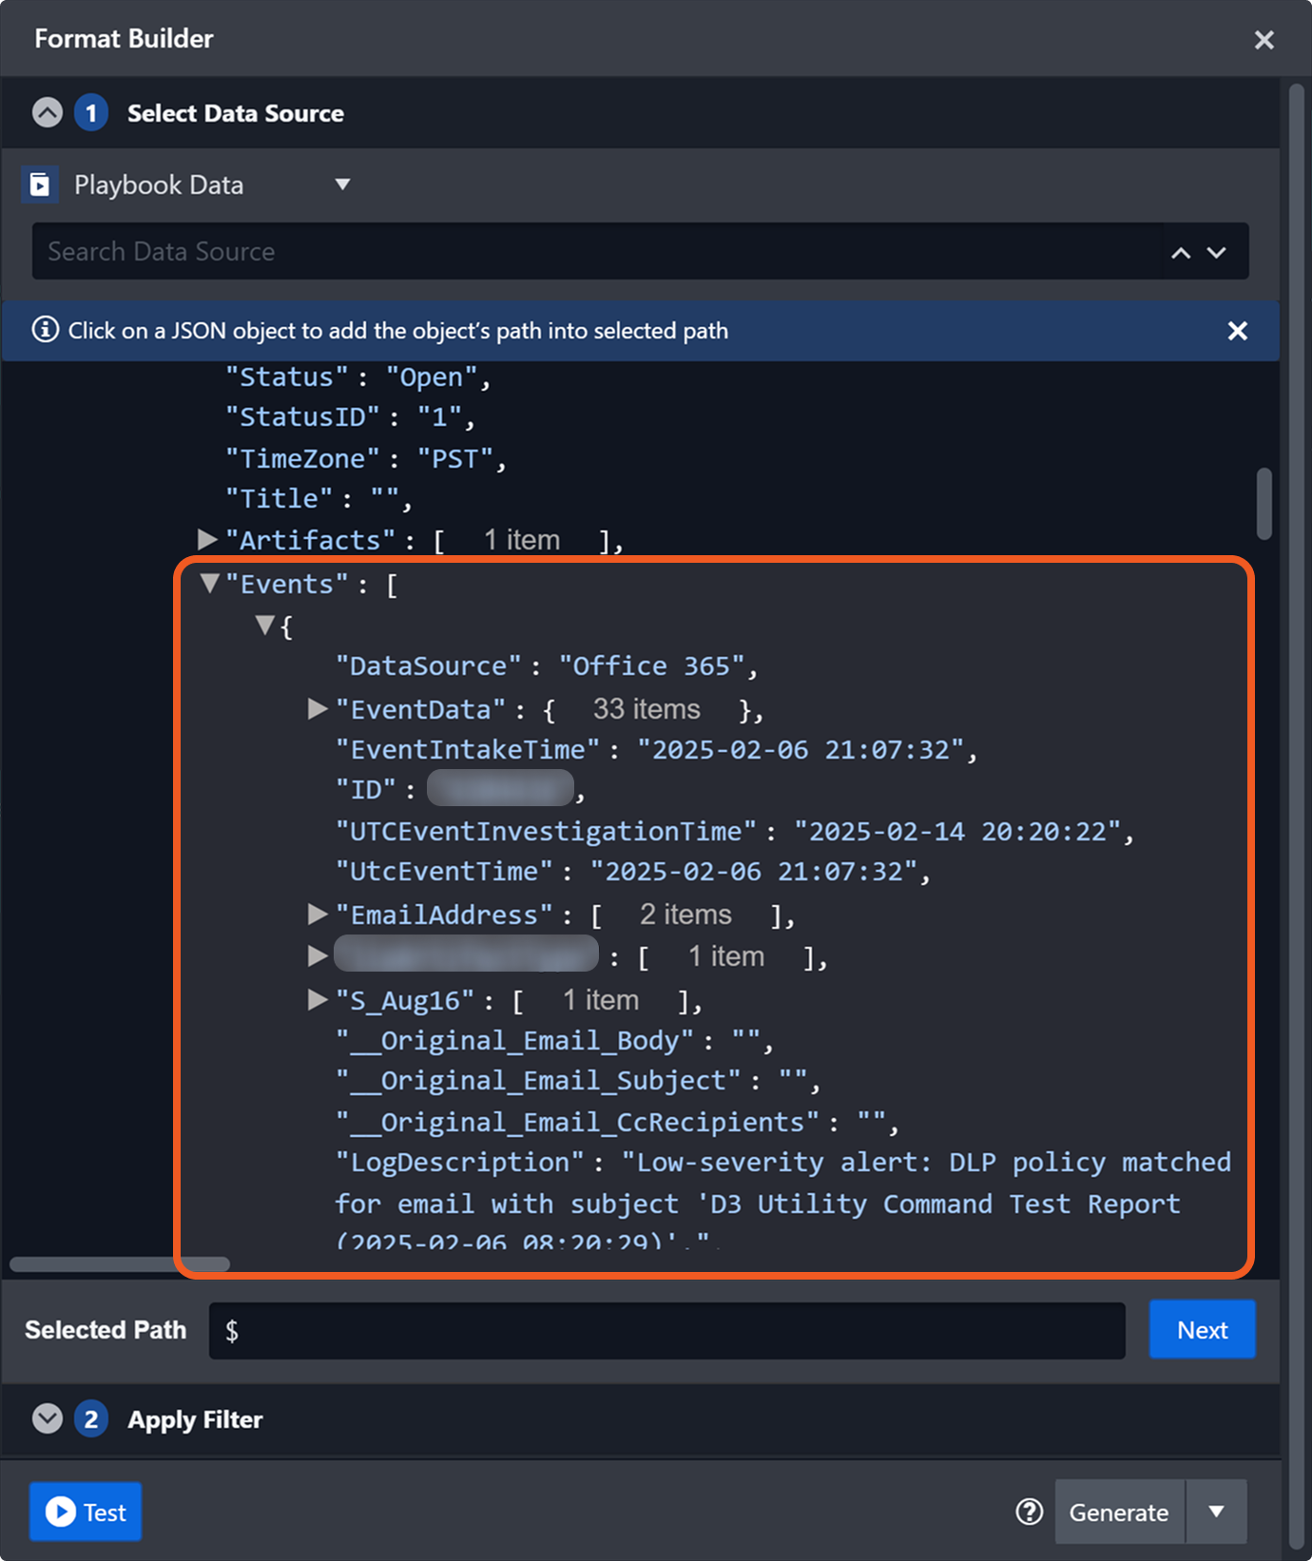Expand the S_Aug16 array node
The width and height of the screenshot is (1312, 1561).
click(318, 1000)
